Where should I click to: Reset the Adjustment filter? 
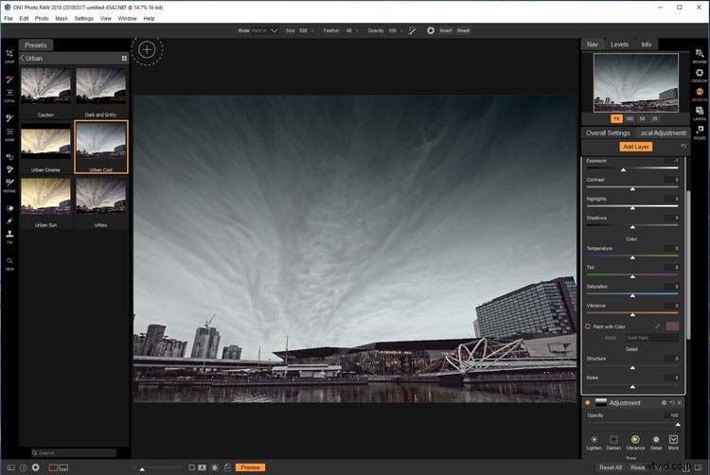(672, 403)
